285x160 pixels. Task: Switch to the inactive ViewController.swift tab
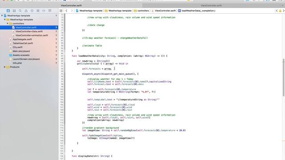[211, 5]
